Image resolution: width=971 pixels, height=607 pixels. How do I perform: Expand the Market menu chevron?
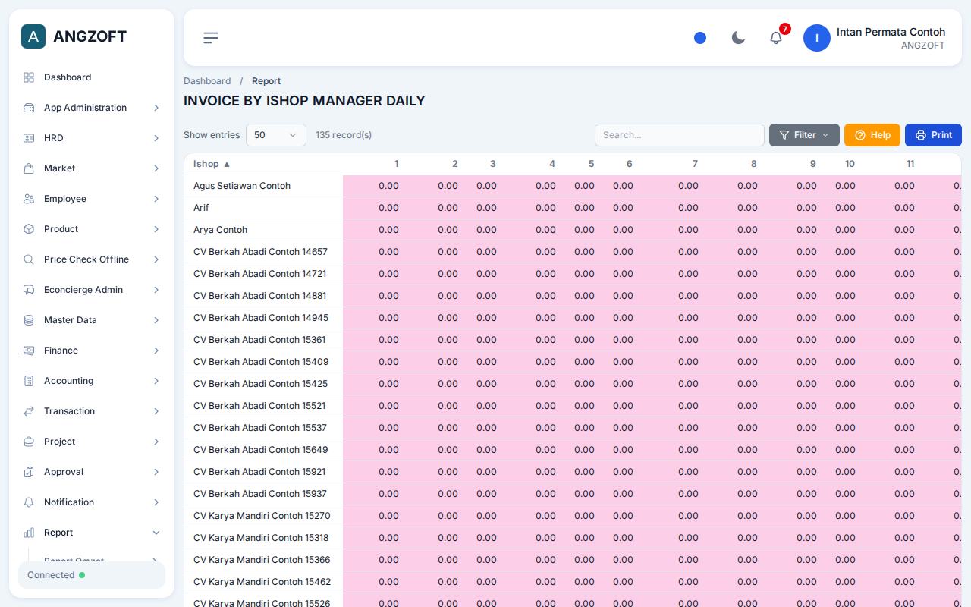(x=156, y=168)
